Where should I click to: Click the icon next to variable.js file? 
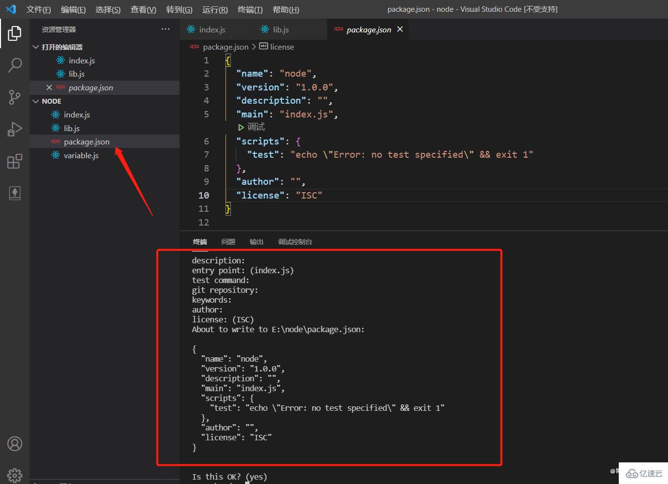56,155
